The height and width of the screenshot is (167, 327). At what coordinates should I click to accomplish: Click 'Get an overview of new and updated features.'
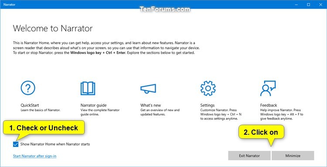point(160,112)
